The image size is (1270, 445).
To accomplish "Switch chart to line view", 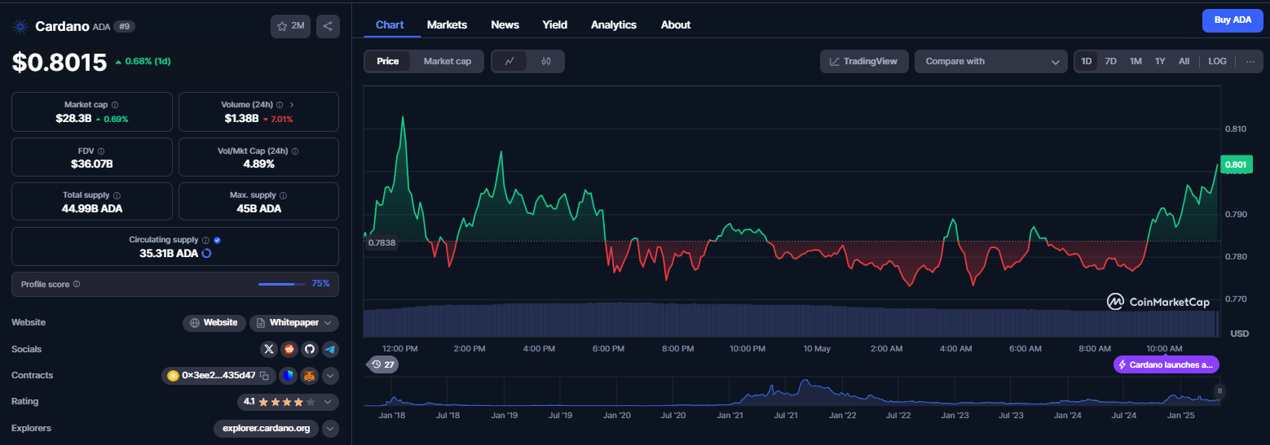I will (x=509, y=61).
